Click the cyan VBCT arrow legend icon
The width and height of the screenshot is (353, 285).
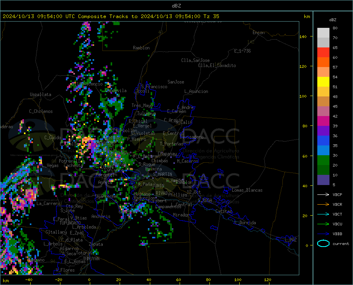(323, 214)
